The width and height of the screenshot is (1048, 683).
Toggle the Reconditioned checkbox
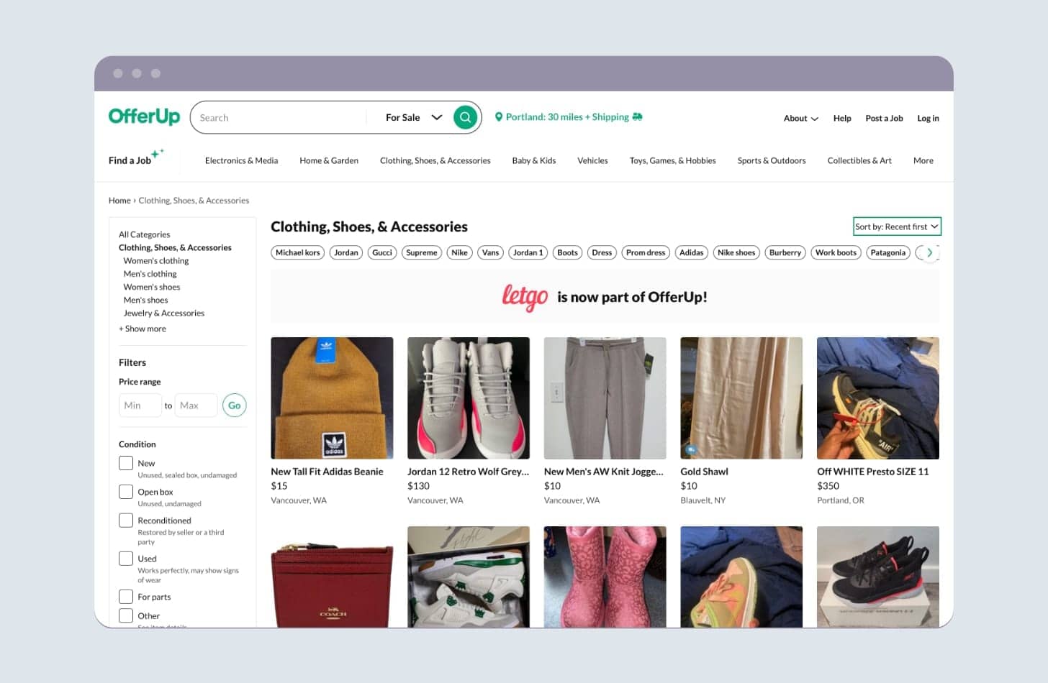click(126, 520)
